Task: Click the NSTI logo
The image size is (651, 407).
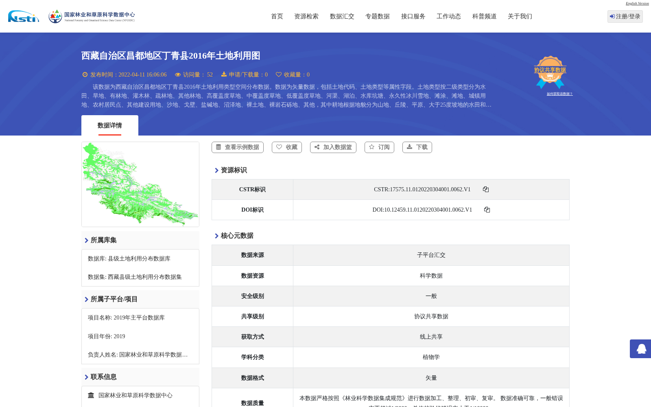Action: (x=24, y=16)
